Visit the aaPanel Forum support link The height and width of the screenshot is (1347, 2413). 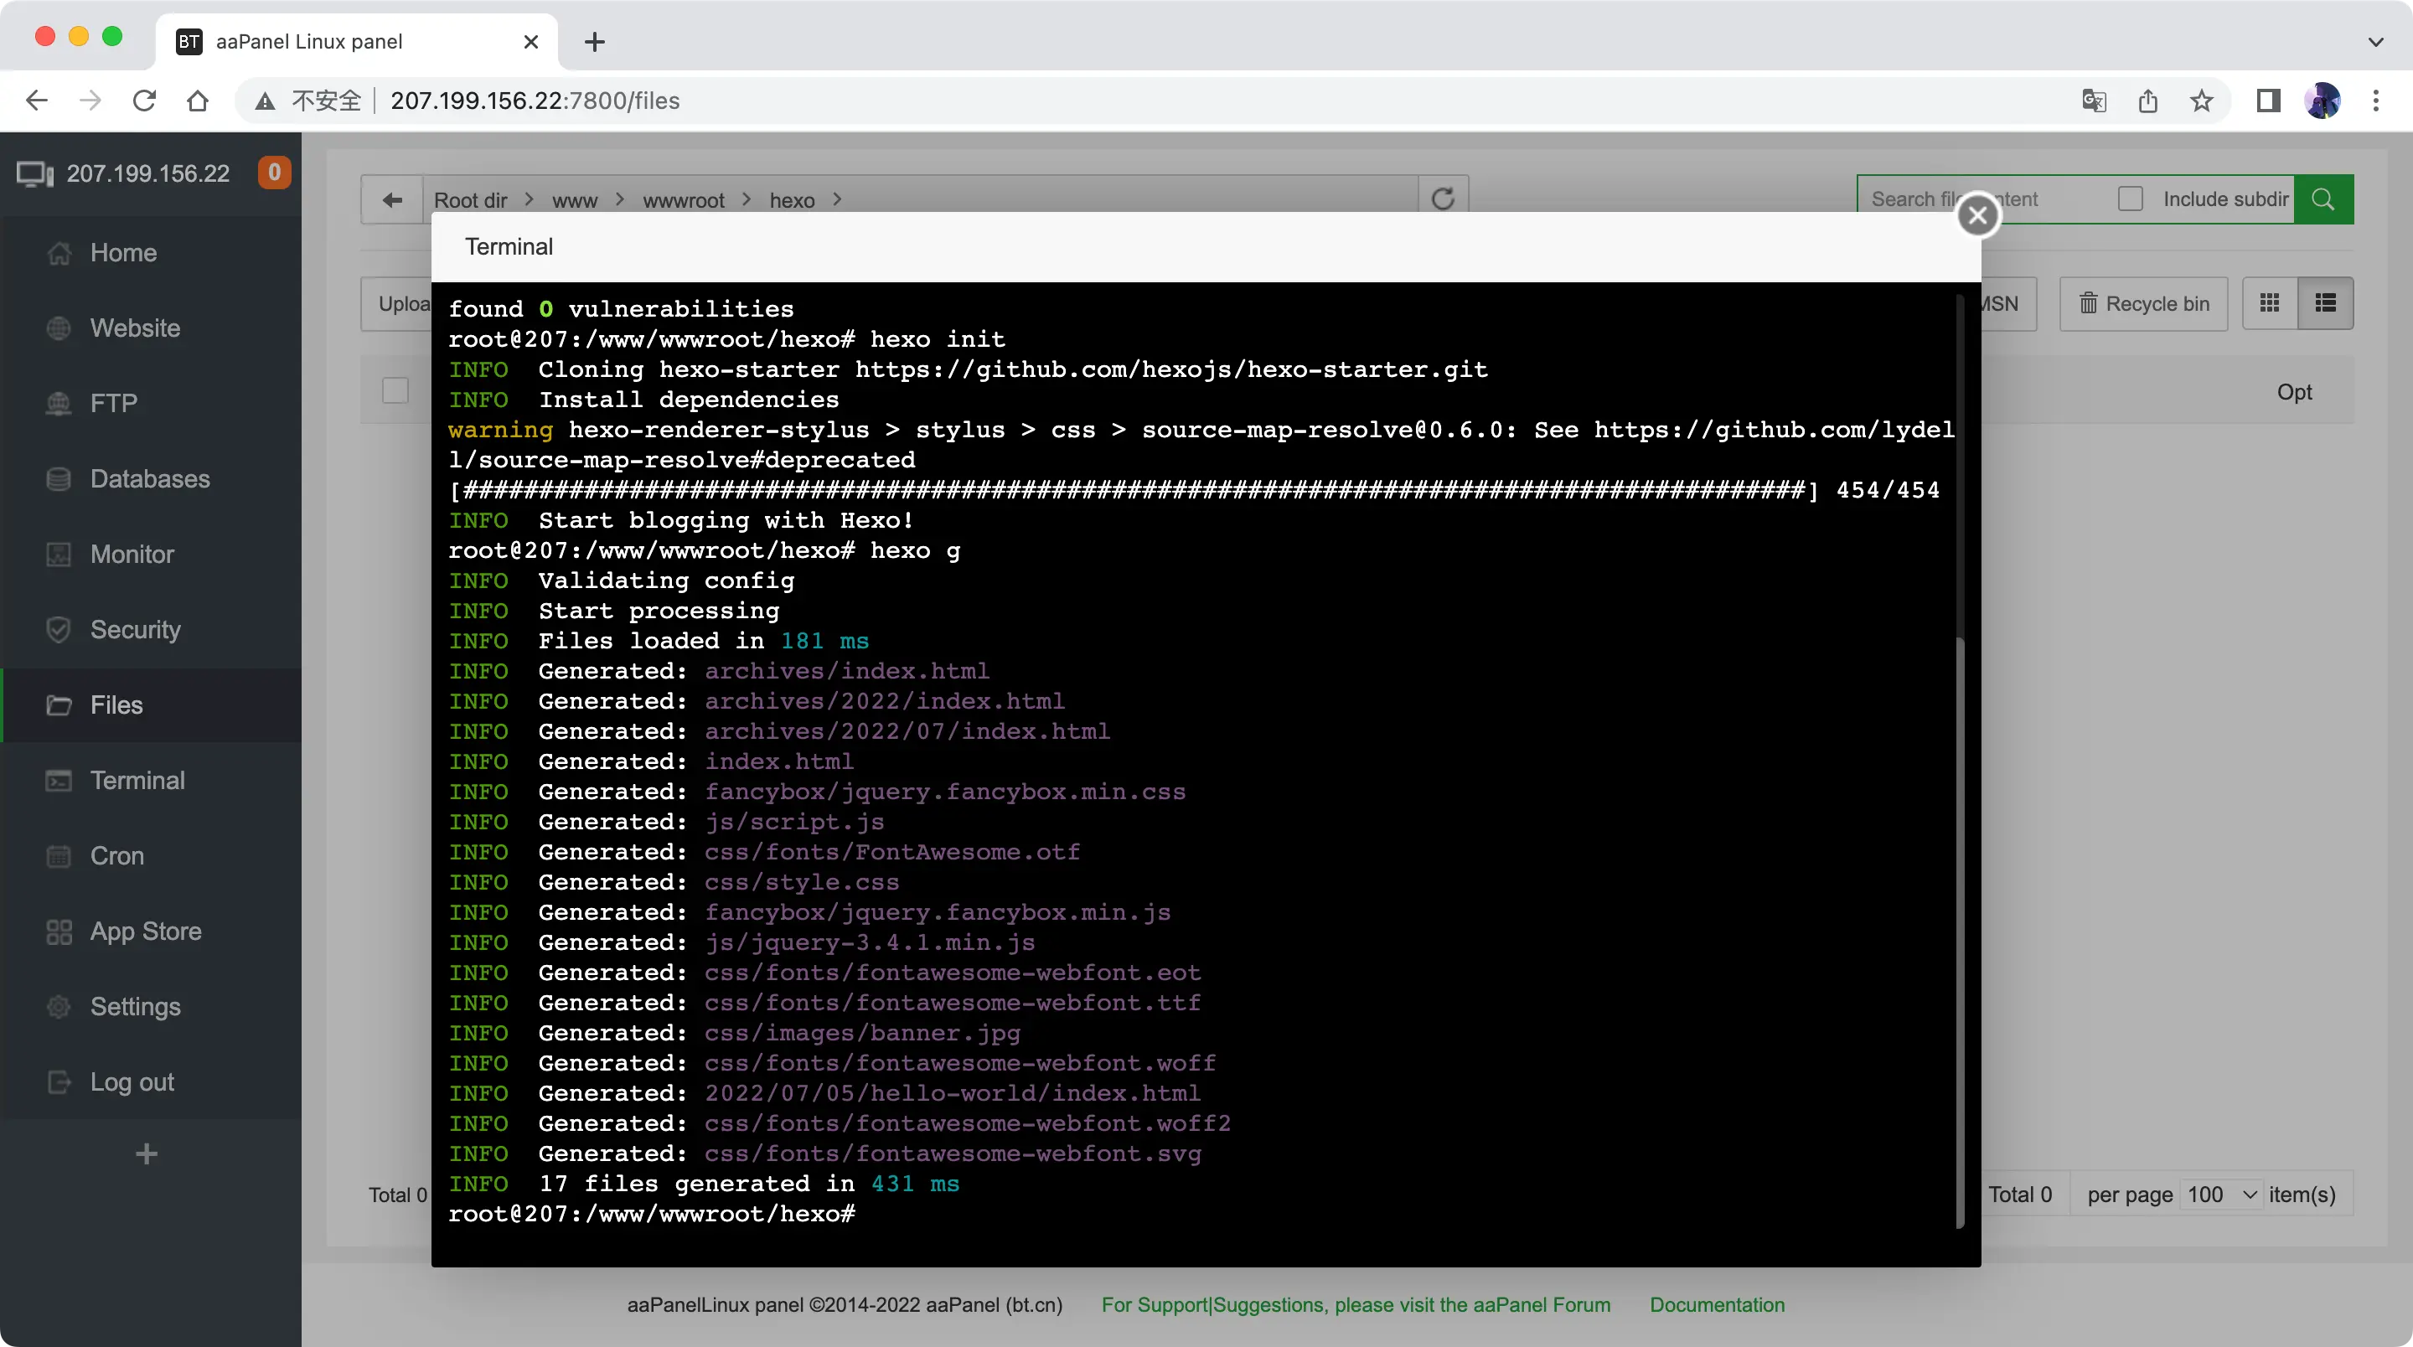[x=1356, y=1305]
